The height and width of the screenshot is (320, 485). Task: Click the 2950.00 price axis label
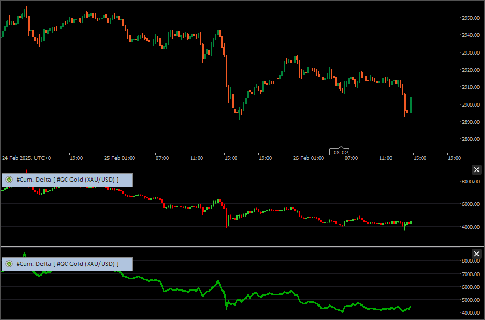[471, 18]
